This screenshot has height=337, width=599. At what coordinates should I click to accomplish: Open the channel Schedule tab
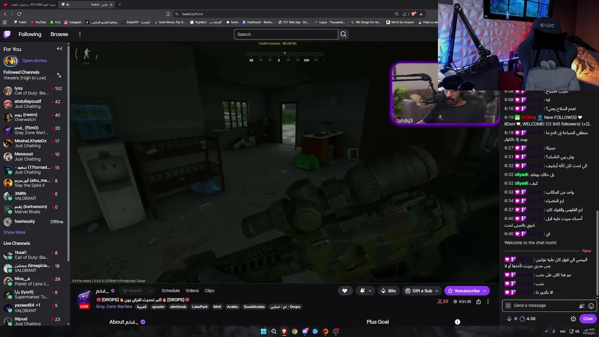tap(170, 291)
